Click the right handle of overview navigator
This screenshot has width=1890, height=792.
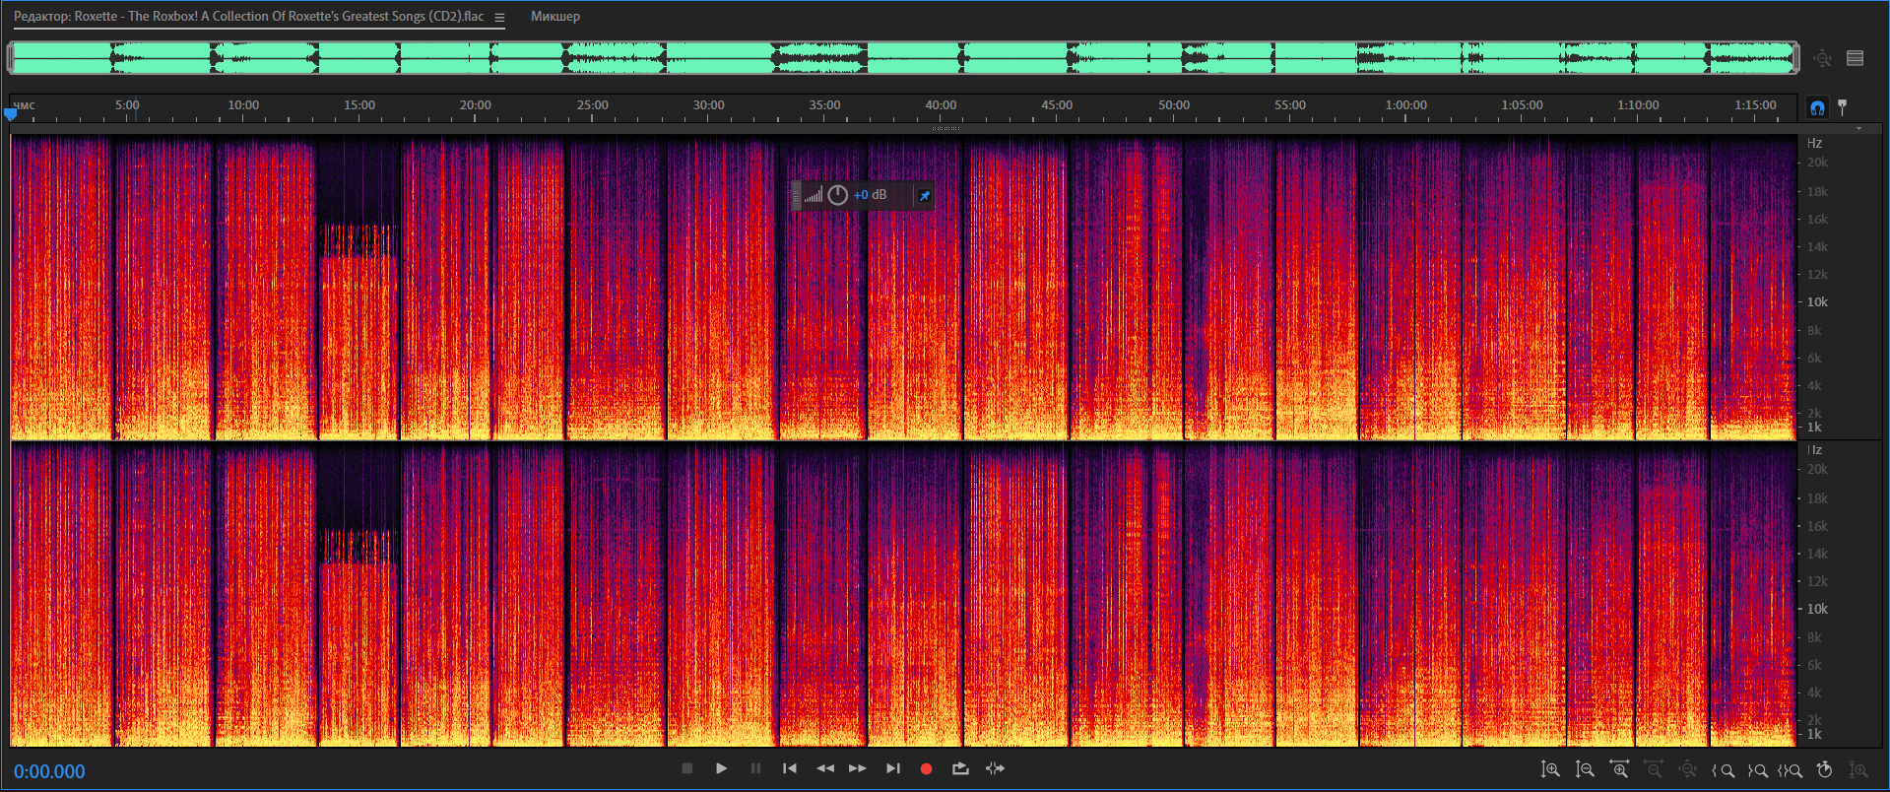[1796, 58]
